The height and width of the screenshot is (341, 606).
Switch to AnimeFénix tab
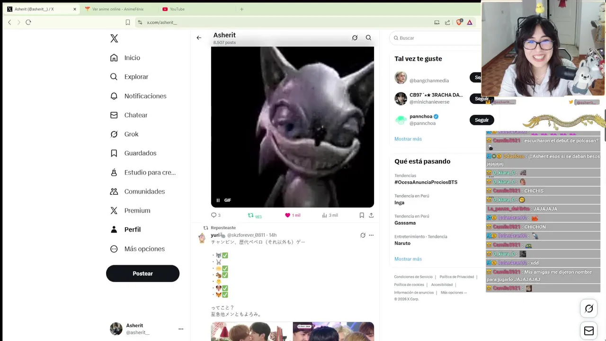117,9
